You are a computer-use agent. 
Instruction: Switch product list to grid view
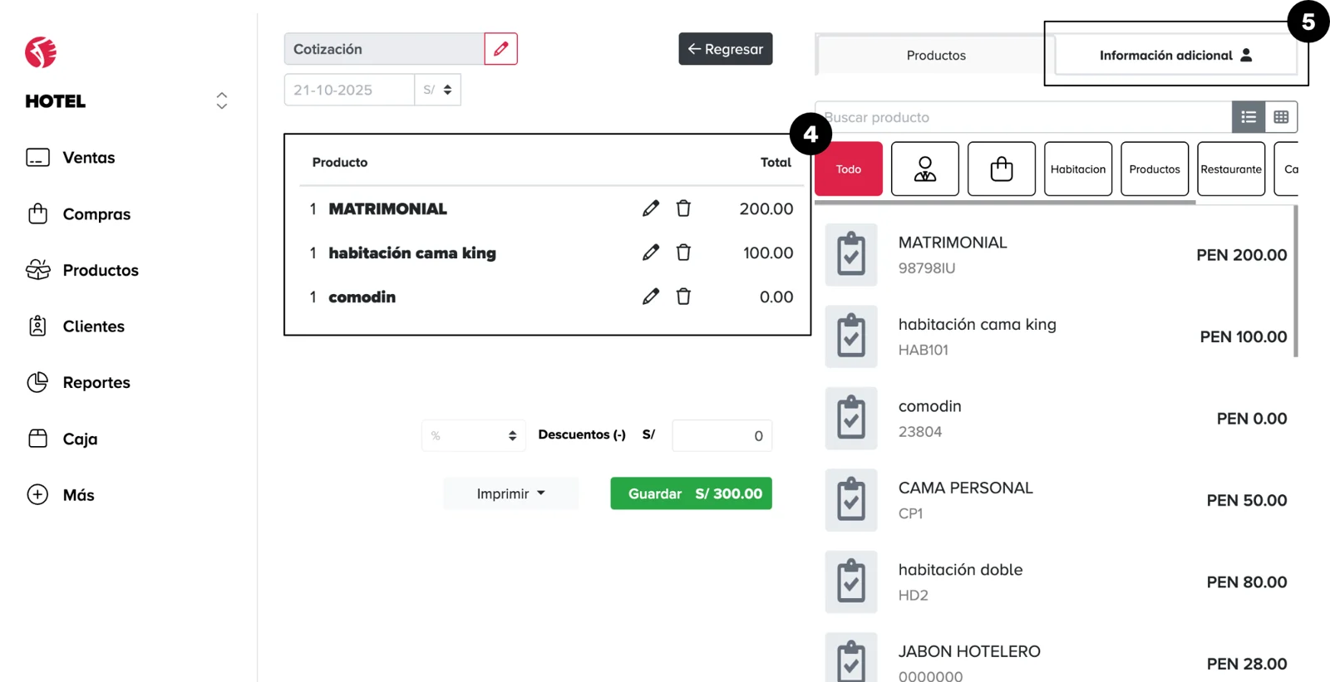pyautogui.click(x=1281, y=117)
